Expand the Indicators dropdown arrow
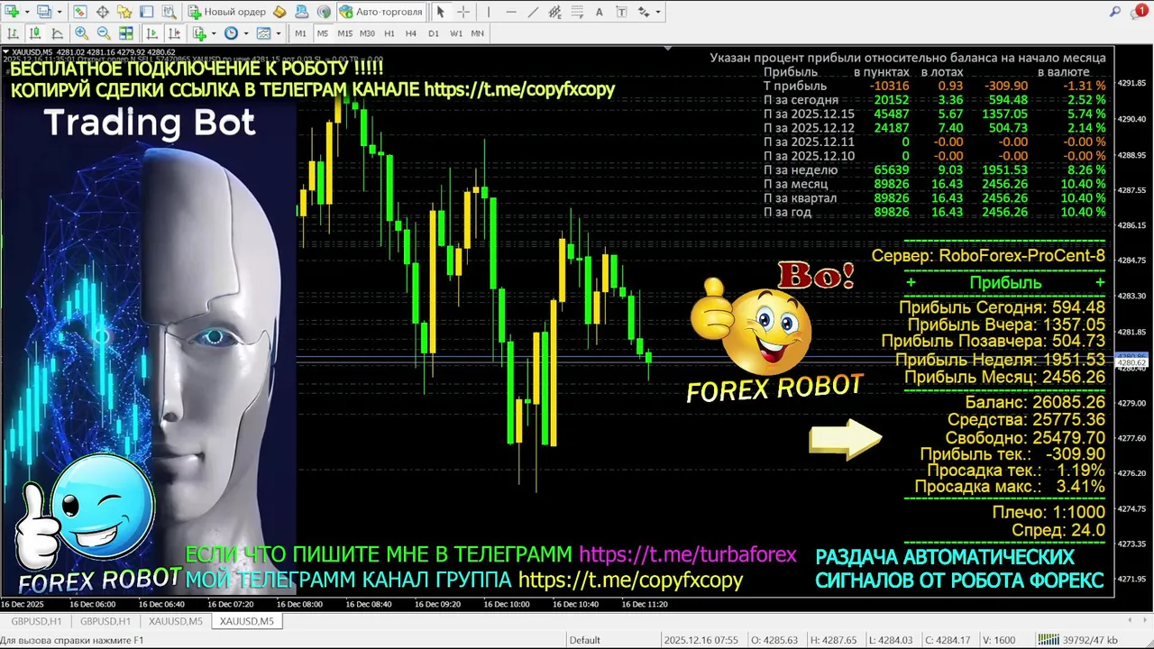 (x=214, y=33)
